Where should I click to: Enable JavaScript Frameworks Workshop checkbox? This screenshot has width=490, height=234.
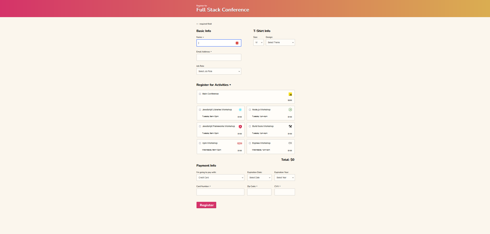pos(200,126)
